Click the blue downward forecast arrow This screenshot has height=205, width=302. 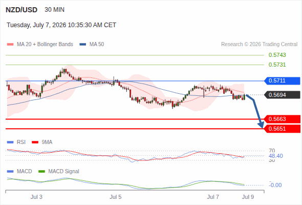pyautogui.click(x=255, y=111)
